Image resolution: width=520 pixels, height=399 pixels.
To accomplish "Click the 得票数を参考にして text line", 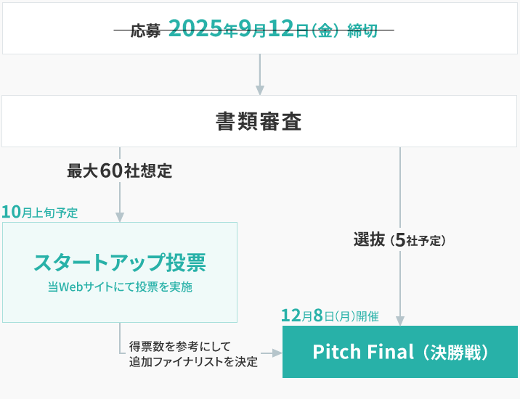I will [179, 347].
